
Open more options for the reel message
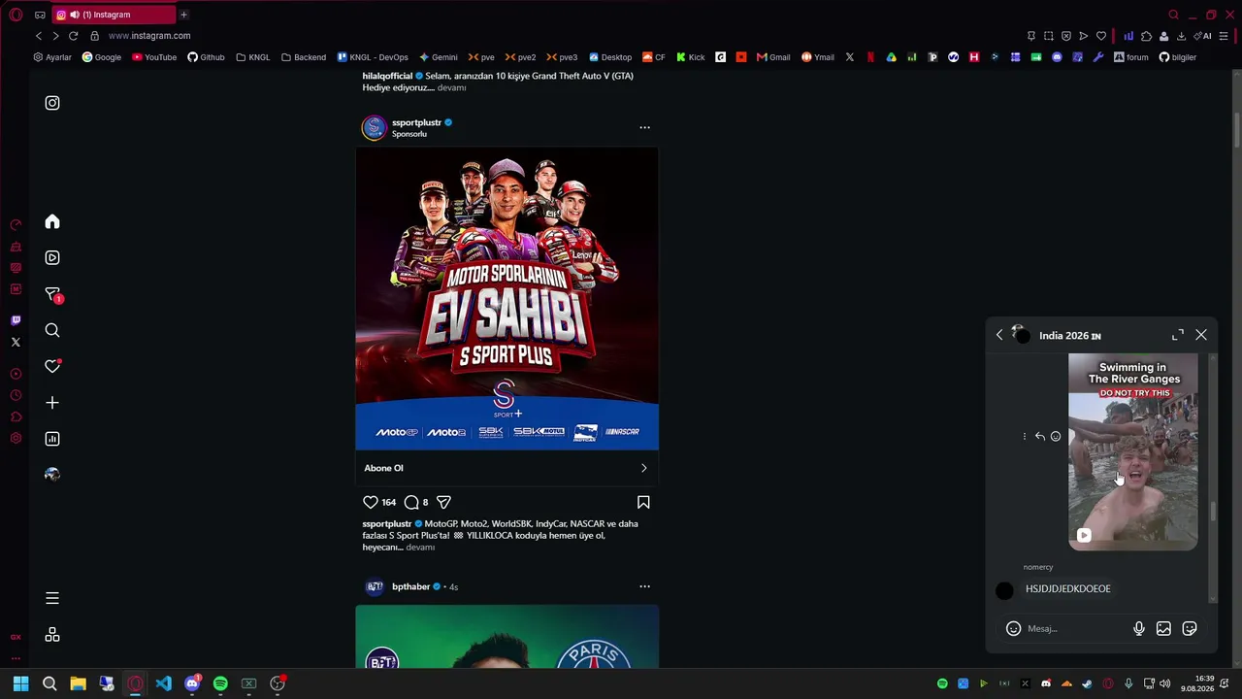point(1025,437)
